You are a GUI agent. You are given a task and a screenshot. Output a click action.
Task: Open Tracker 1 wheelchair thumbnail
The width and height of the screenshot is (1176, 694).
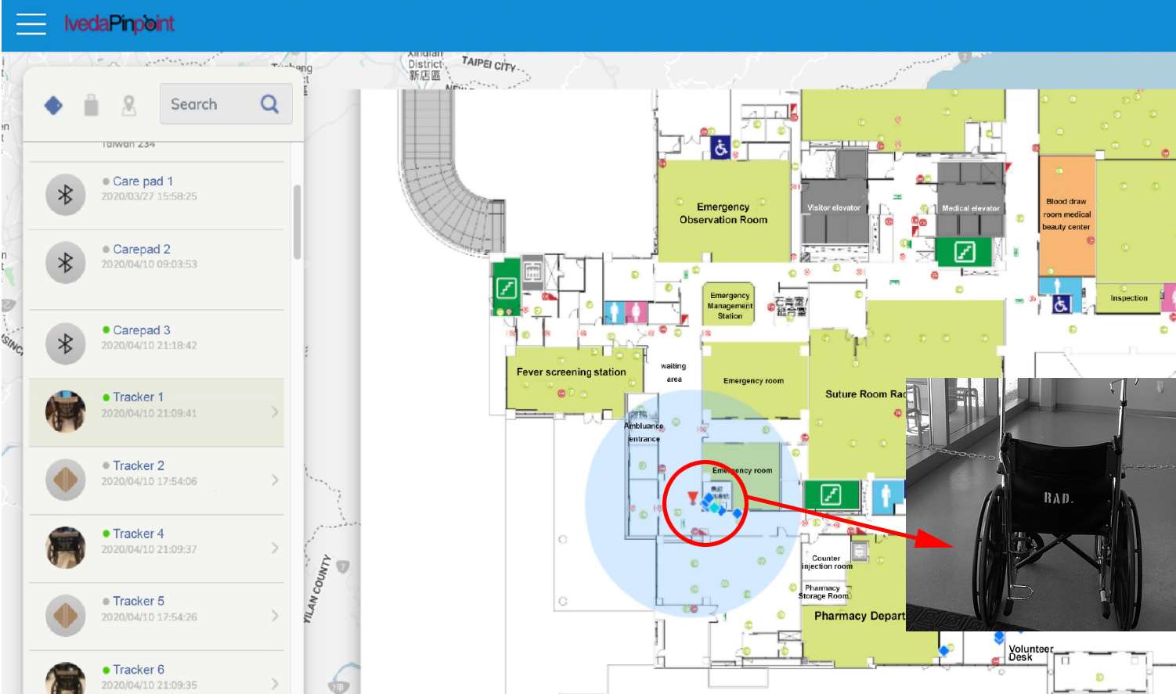66,412
